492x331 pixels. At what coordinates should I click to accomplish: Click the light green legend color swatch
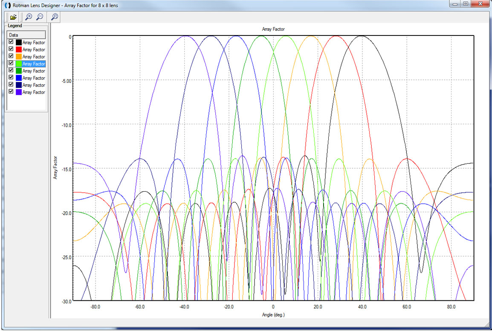19,64
